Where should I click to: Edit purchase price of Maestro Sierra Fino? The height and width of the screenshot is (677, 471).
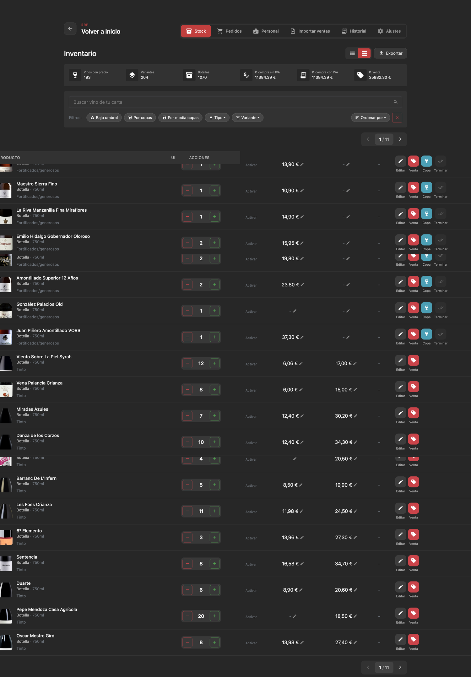[302, 191]
